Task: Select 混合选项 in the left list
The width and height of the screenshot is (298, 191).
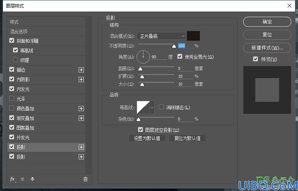Action: (x=46, y=32)
